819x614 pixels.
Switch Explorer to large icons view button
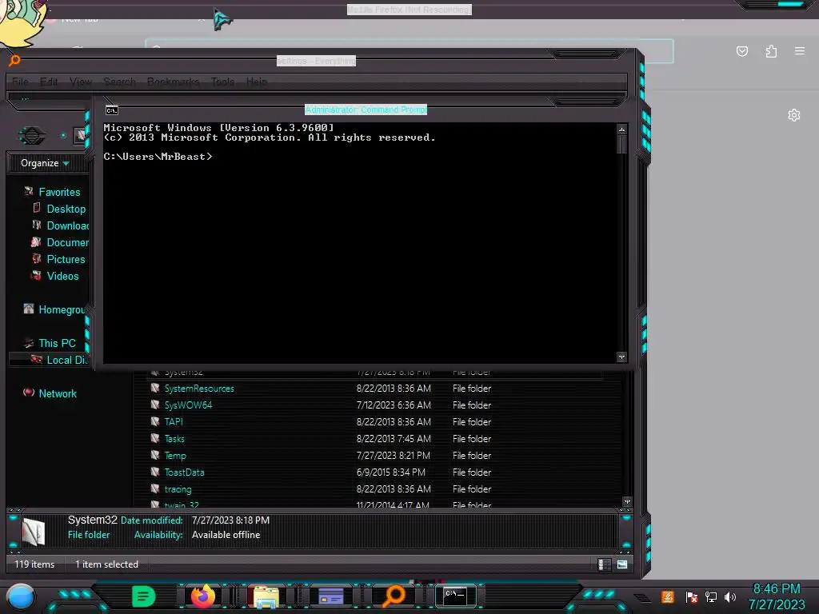point(622,564)
